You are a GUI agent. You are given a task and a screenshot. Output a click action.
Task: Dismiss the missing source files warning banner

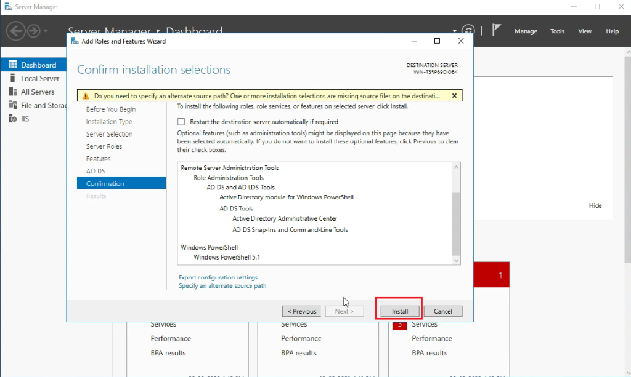(454, 95)
